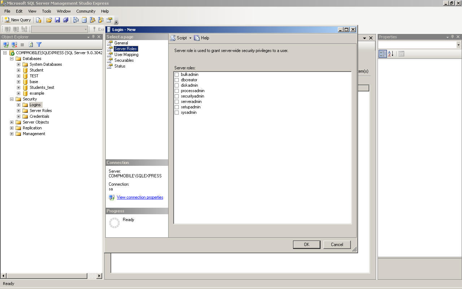Click the OK button
Screen dimensions: 462x289
click(x=306, y=245)
